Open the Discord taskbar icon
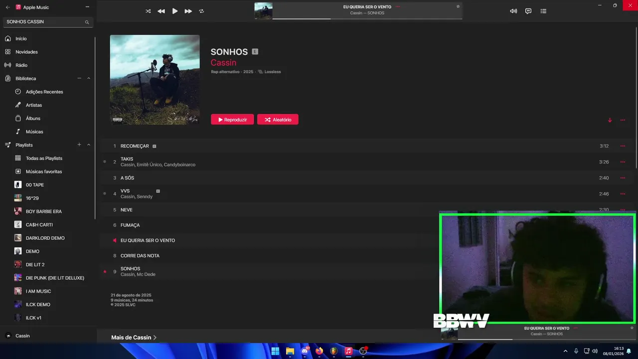The image size is (638, 359). pyautogui.click(x=305, y=351)
